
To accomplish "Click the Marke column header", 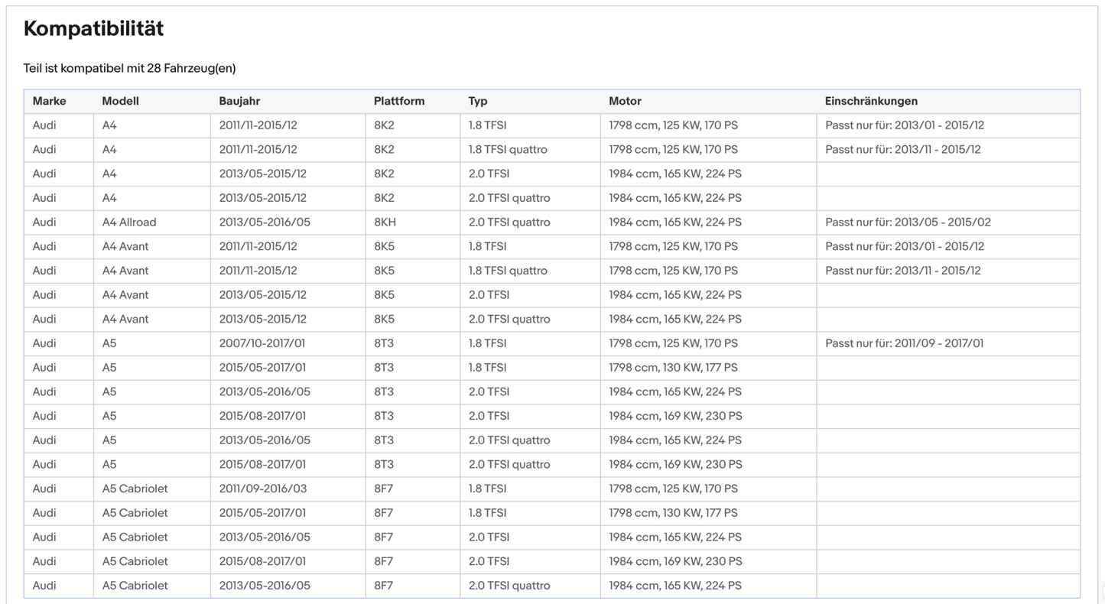I will pos(49,101).
